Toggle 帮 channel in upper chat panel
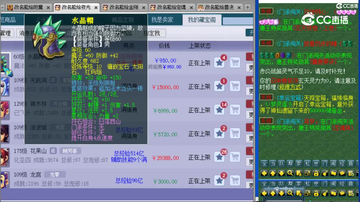Image resolution: width=360 pixels, height=202 pixels. pyautogui.click(x=290, y=163)
